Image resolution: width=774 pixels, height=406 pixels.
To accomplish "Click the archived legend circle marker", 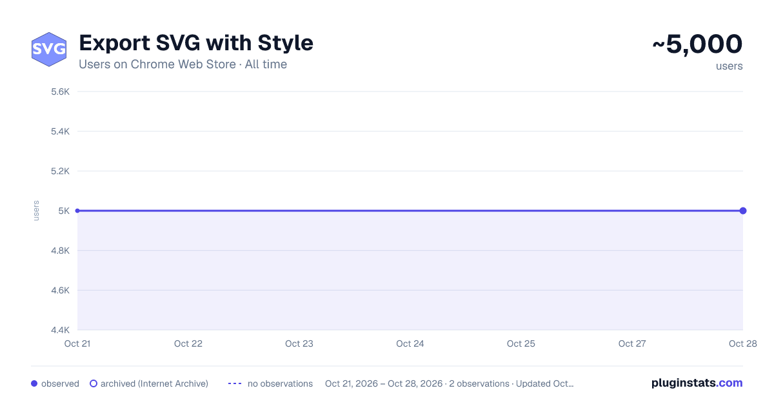I will 94,383.
